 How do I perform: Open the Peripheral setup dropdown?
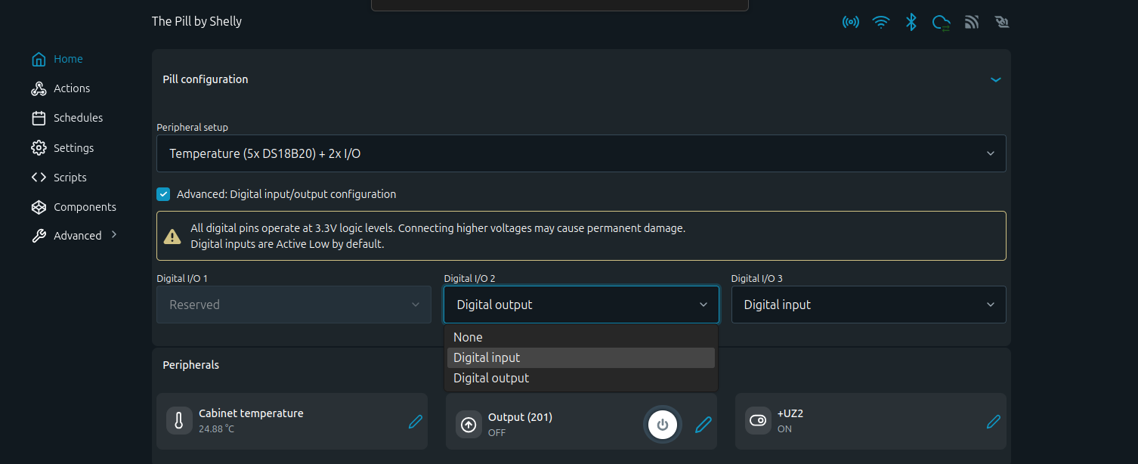[x=580, y=153]
